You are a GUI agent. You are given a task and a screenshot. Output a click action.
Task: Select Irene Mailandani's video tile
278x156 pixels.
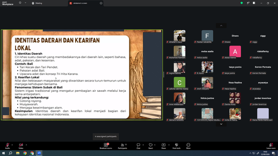point(179,98)
